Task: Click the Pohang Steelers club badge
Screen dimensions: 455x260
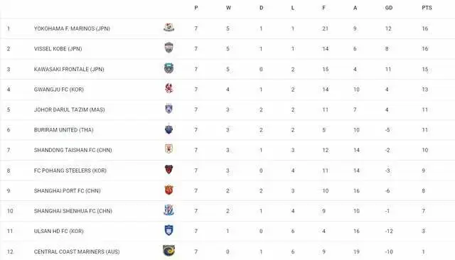Action: pos(169,169)
